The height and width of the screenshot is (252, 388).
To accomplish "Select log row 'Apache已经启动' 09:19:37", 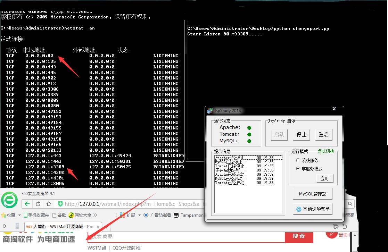I will pyautogui.click(x=248, y=175).
